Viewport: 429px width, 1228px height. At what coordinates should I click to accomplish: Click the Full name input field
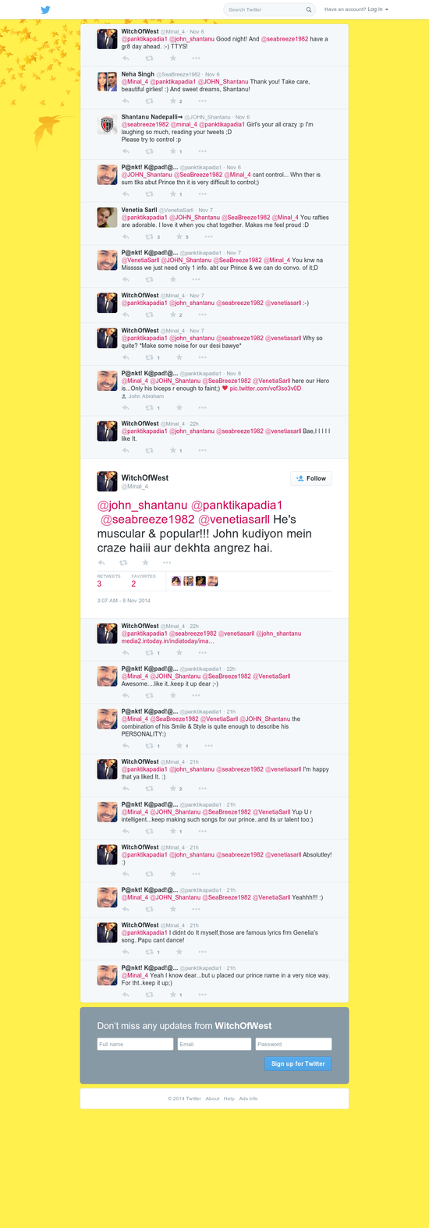pyautogui.click(x=135, y=1044)
